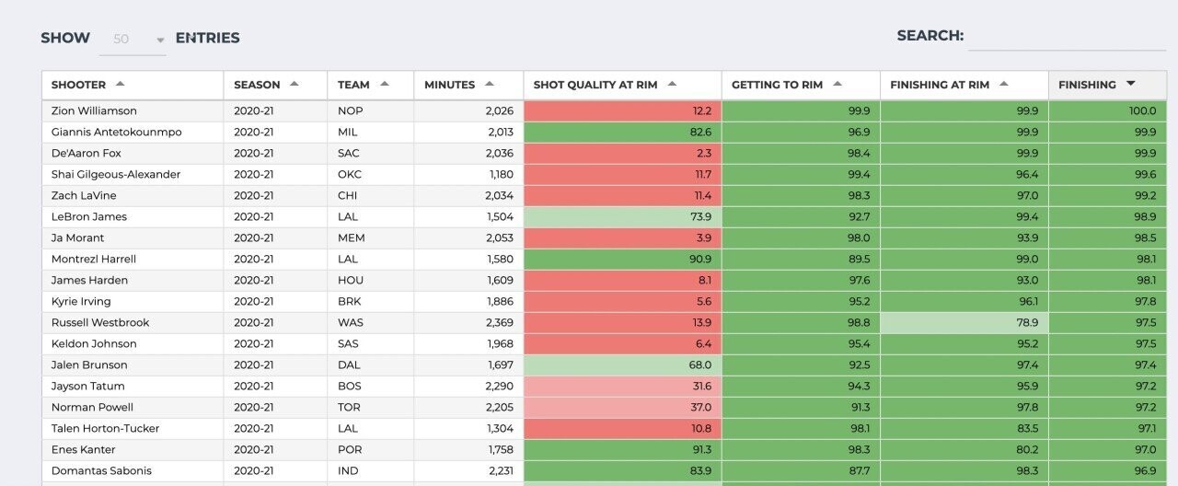Sort table by Minutes column header
1178x486 pixels.
449,85
